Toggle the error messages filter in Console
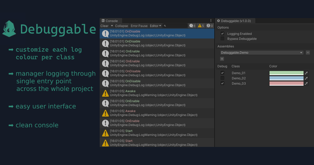The height and width of the screenshot is (165, 314). [209, 26]
